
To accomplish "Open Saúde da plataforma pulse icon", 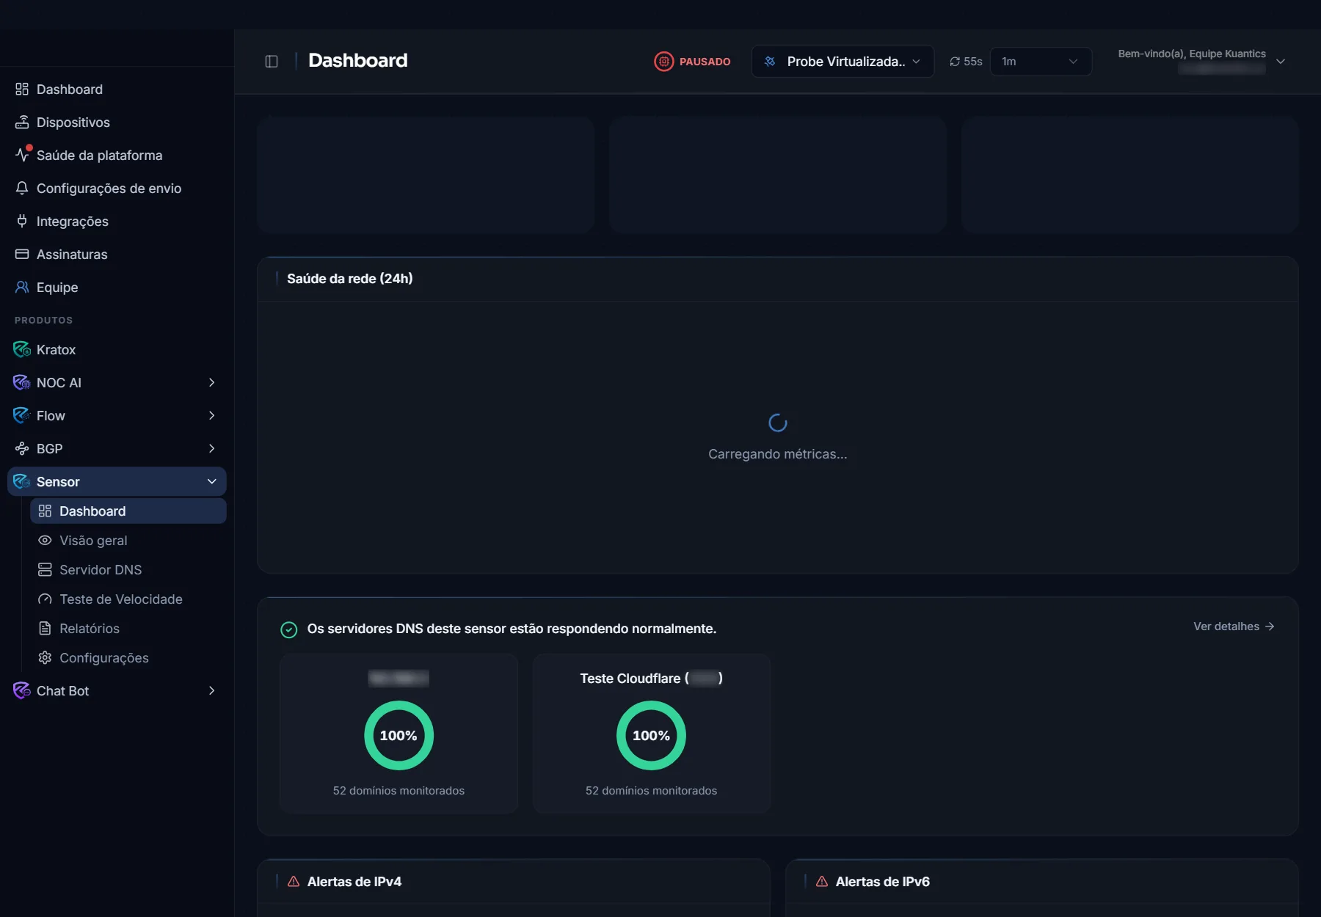I will click(22, 156).
